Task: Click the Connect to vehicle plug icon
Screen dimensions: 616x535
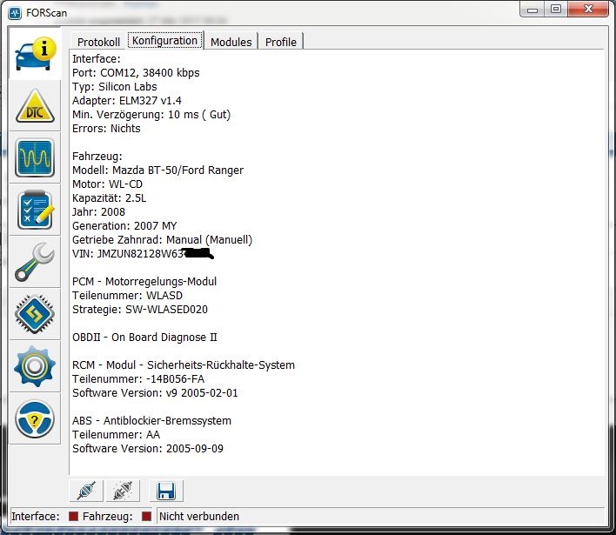Action: coord(86,491)
